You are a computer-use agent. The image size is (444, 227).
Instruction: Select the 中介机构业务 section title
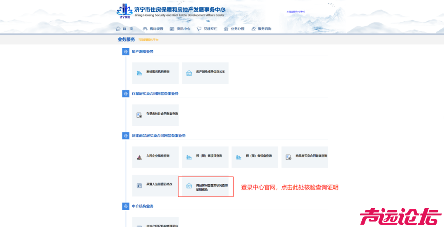[143, 206]
